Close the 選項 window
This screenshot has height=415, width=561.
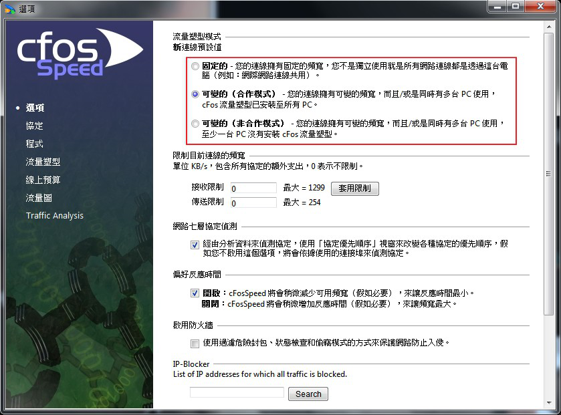coord(541,6)
